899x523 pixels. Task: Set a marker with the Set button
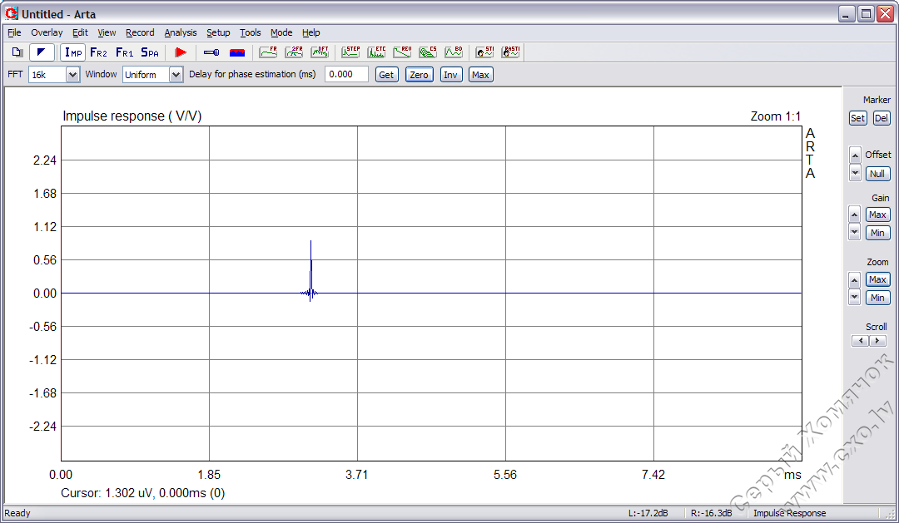(857, 118)
